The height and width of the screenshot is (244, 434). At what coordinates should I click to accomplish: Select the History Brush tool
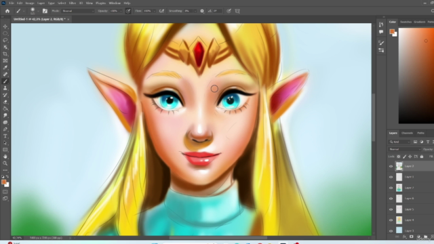[5, 95]
